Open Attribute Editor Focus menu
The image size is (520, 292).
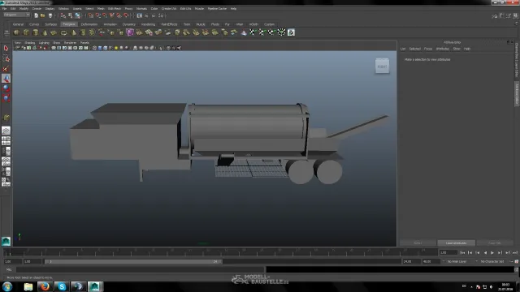pos(428,49)
